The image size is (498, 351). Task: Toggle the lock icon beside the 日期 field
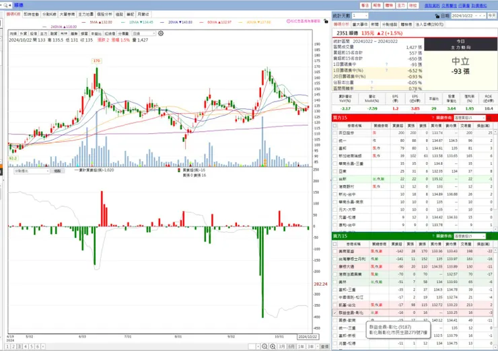click(x=437, y=15)
